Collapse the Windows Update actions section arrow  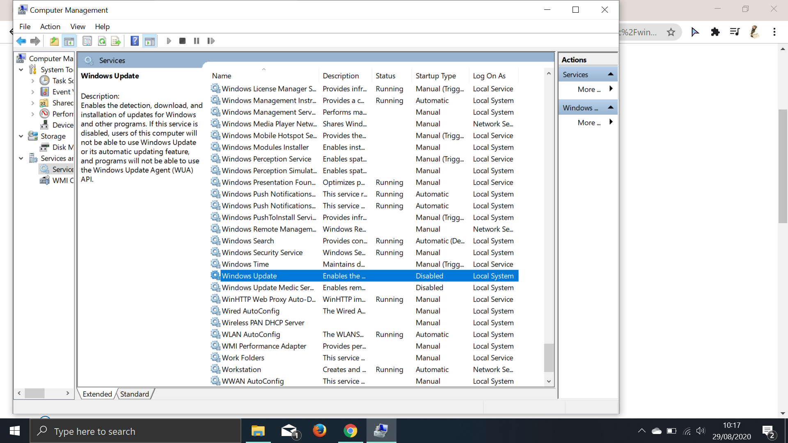tap(611, 107)
